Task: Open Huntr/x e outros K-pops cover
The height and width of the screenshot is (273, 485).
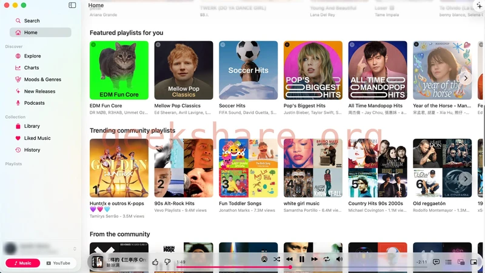Action: [119, 168]
